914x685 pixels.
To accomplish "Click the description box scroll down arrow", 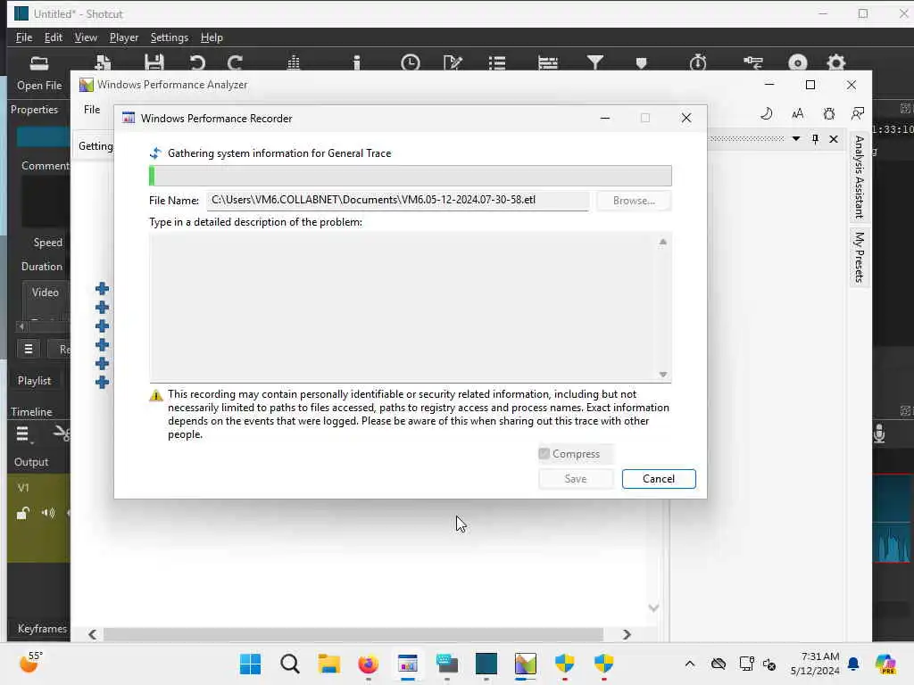I will (663, 375).
